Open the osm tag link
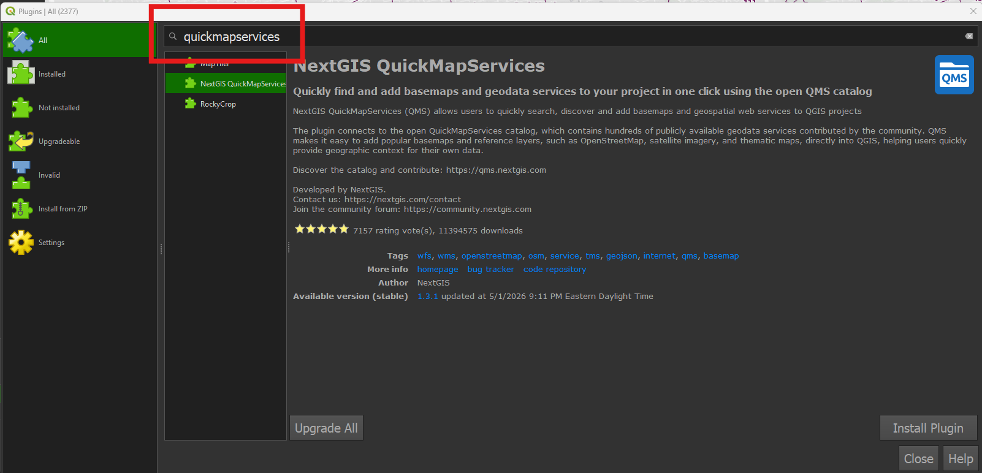The image size is (982, 473). coord(536,256)
